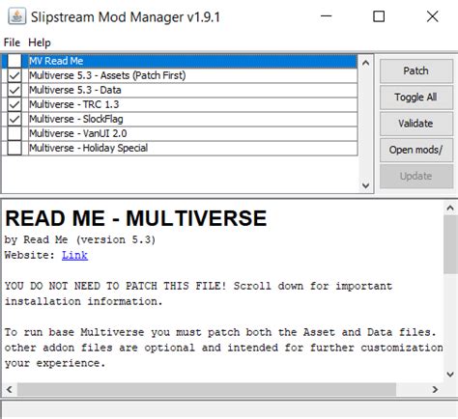The width and height of the screenshot is (458, 419).
Task: Uncheck the Multiverse 5.3 - Data checkbox
Action: coord(14,90)
